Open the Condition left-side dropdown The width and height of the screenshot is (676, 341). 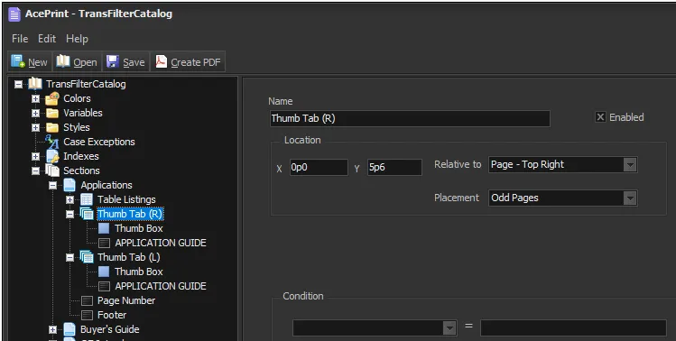(449, 328)
